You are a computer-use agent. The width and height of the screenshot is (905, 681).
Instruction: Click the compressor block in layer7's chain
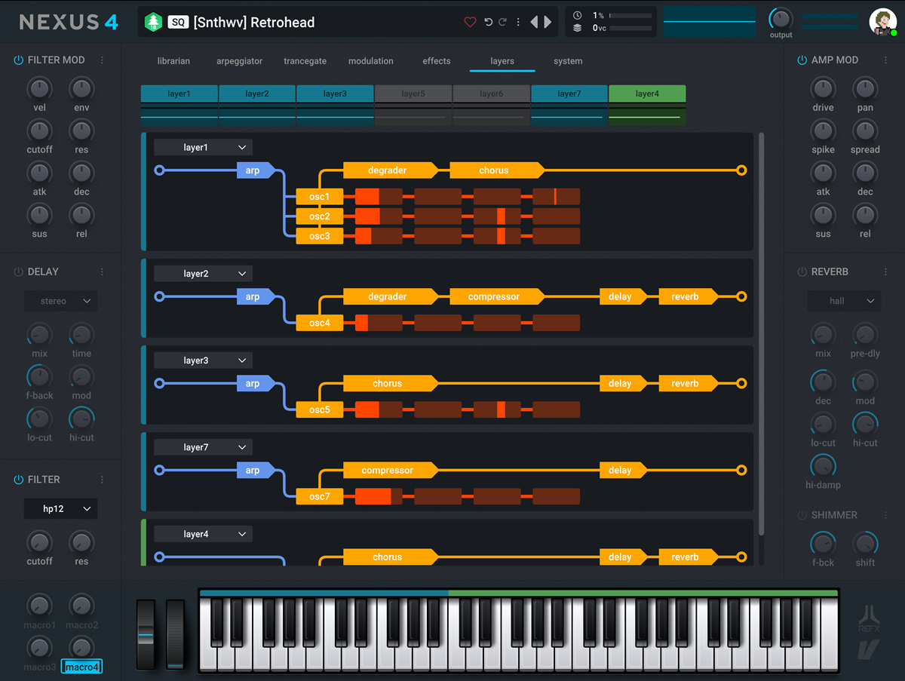pyautogui.click(x=388, y=470)
